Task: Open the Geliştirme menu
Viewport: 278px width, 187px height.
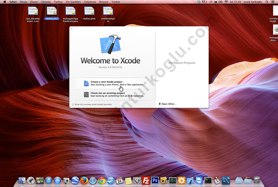Action: tap(90, 2)
